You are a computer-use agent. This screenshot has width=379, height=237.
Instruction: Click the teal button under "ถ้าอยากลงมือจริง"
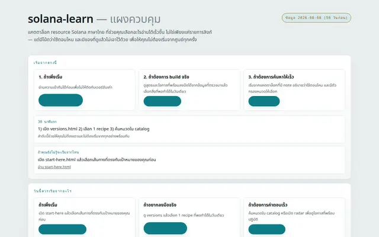tap(165, 228)
